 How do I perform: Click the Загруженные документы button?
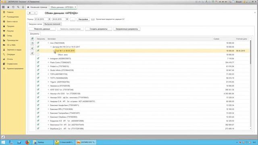127,29
